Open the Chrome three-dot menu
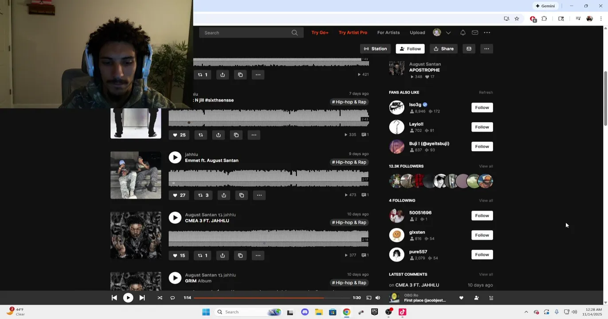The image size is (608, 319). click(601, 19)
